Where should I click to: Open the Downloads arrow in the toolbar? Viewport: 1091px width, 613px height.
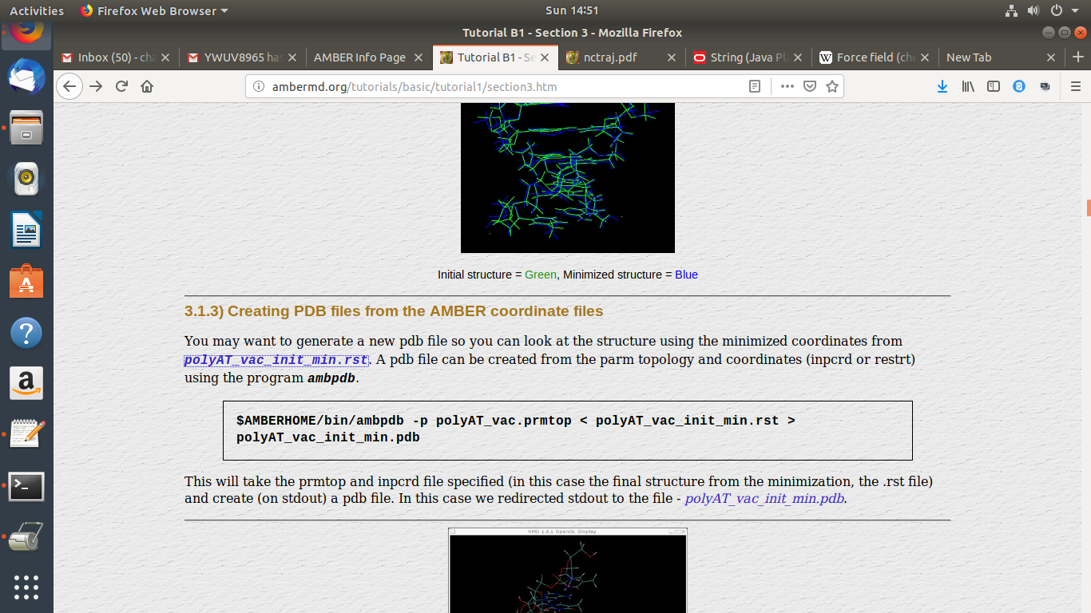(942, 86)
